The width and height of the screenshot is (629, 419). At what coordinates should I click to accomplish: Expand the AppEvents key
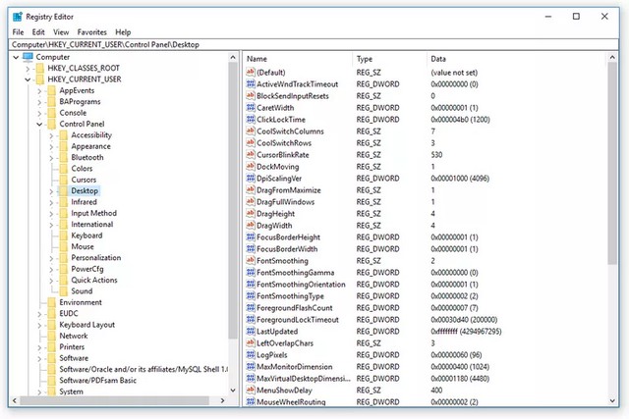39,91
